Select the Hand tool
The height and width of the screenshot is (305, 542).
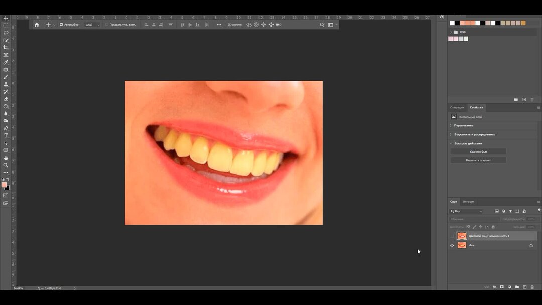[6, 158]
